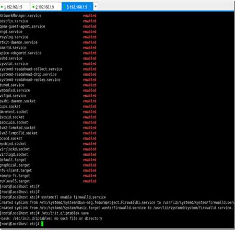Click the 'No such file or directory' error
This screenshot has height=230, width=235.
point(78,218)
